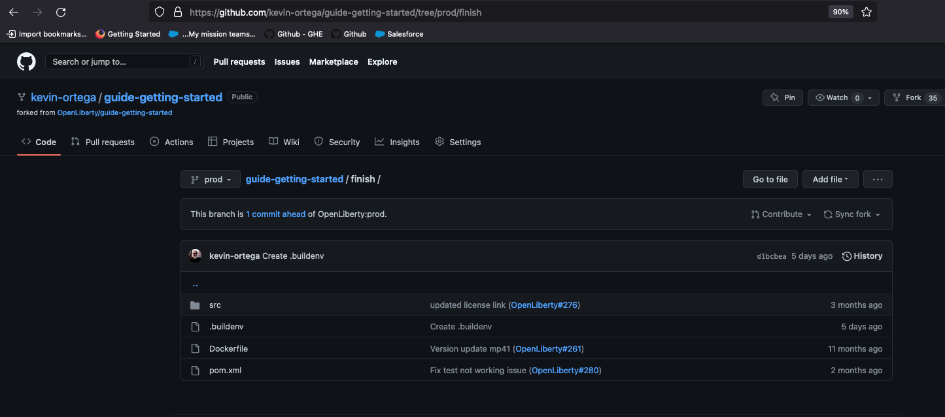
Task: Click the padlock site info icon
Action: point(177,12)
